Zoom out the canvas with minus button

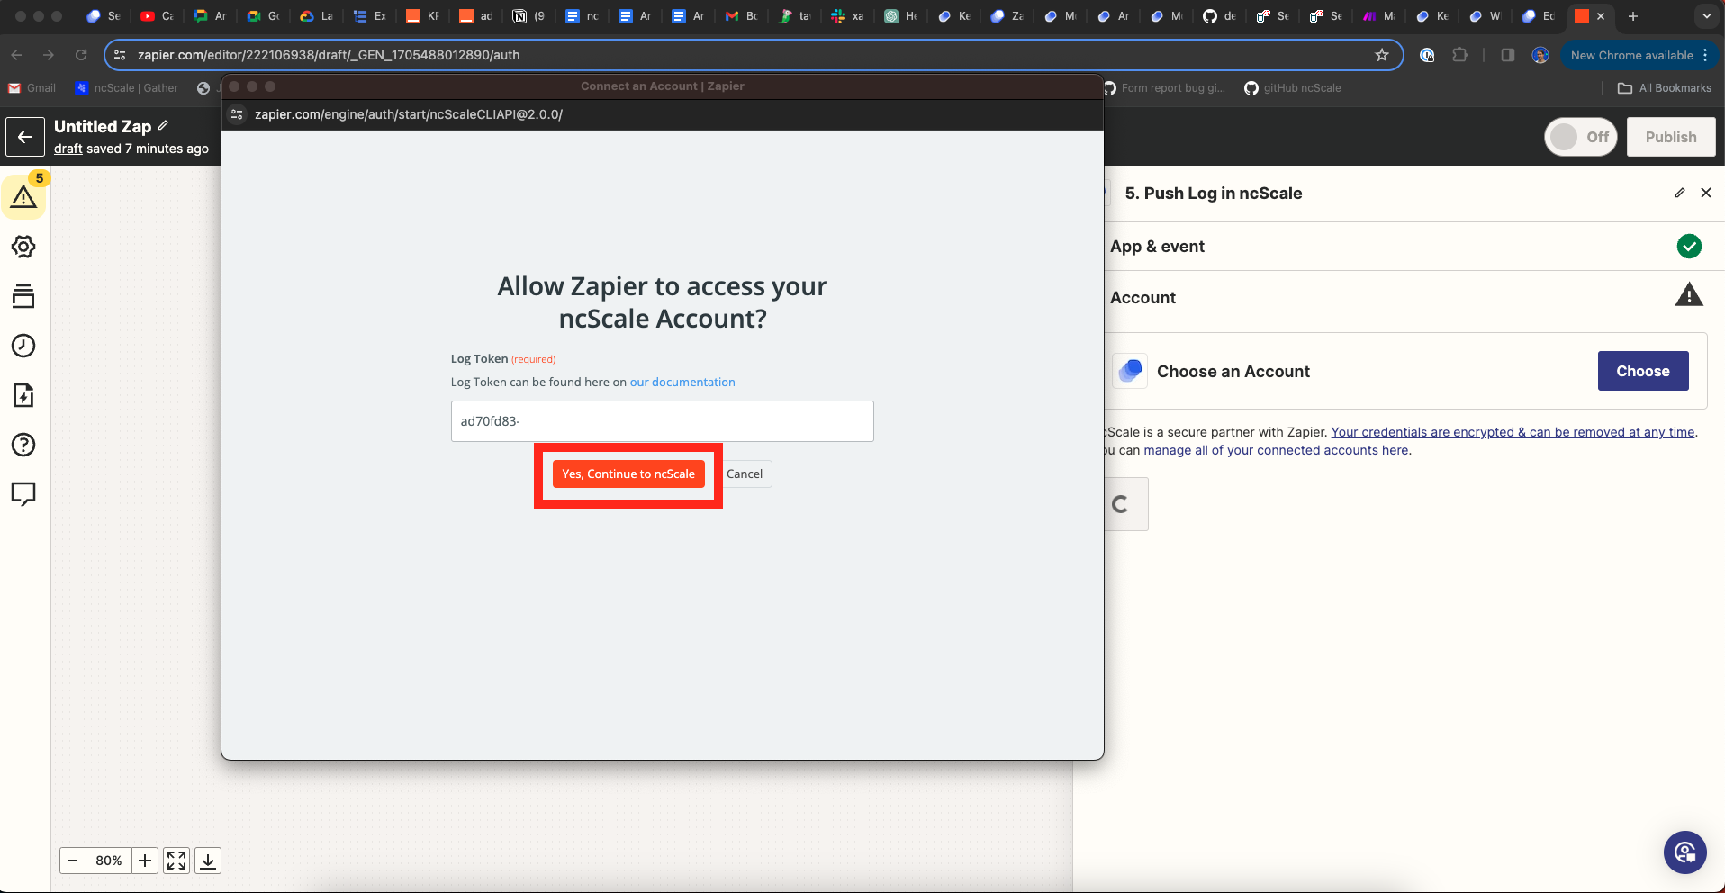tap(73, 861)
